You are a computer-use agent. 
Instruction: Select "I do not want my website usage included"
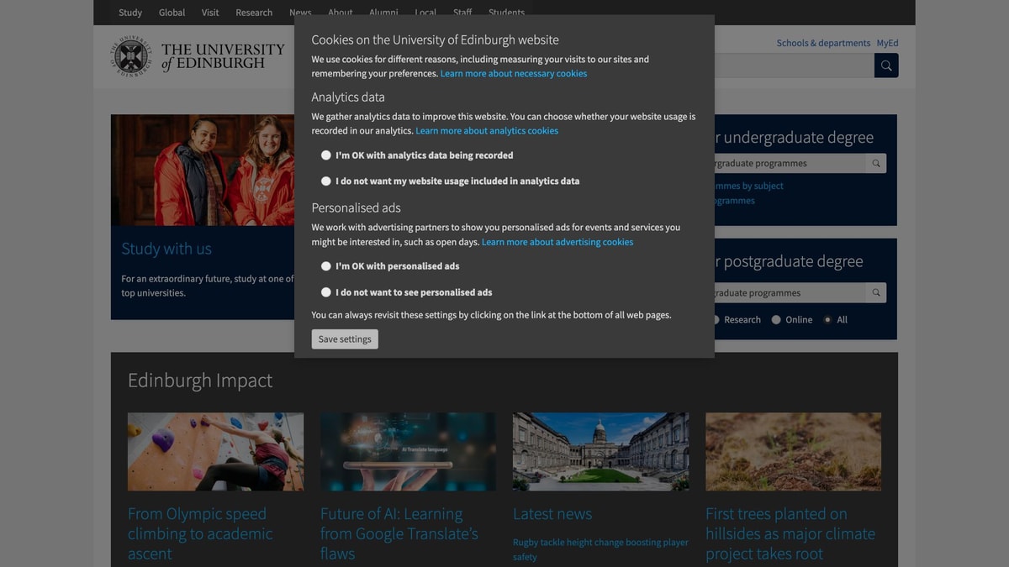(x=326, y=181)
